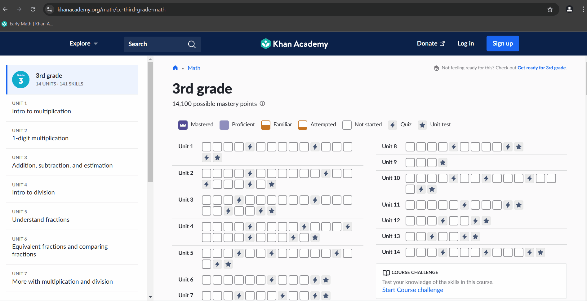Open Unit 5 Understand fractions
This screenshot has height=301, width=587.
point(72,216)
